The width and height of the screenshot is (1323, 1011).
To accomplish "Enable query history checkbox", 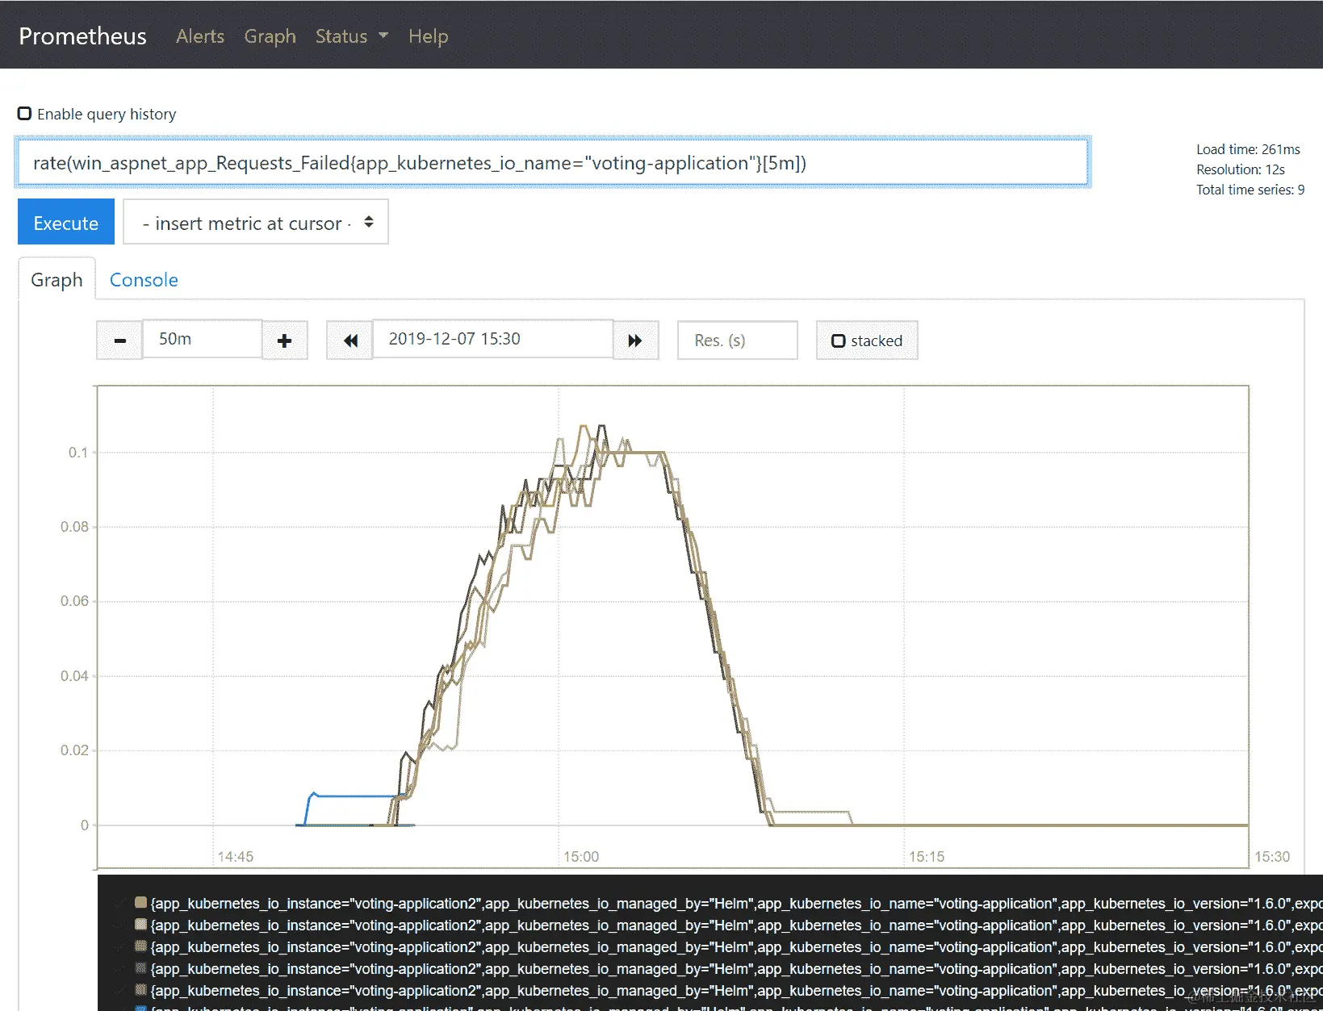I will [x=25, y=114].
